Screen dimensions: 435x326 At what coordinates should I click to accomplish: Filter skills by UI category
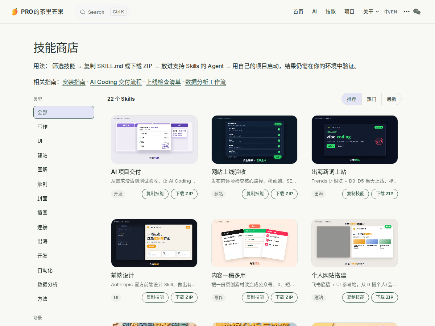(64, 141)
